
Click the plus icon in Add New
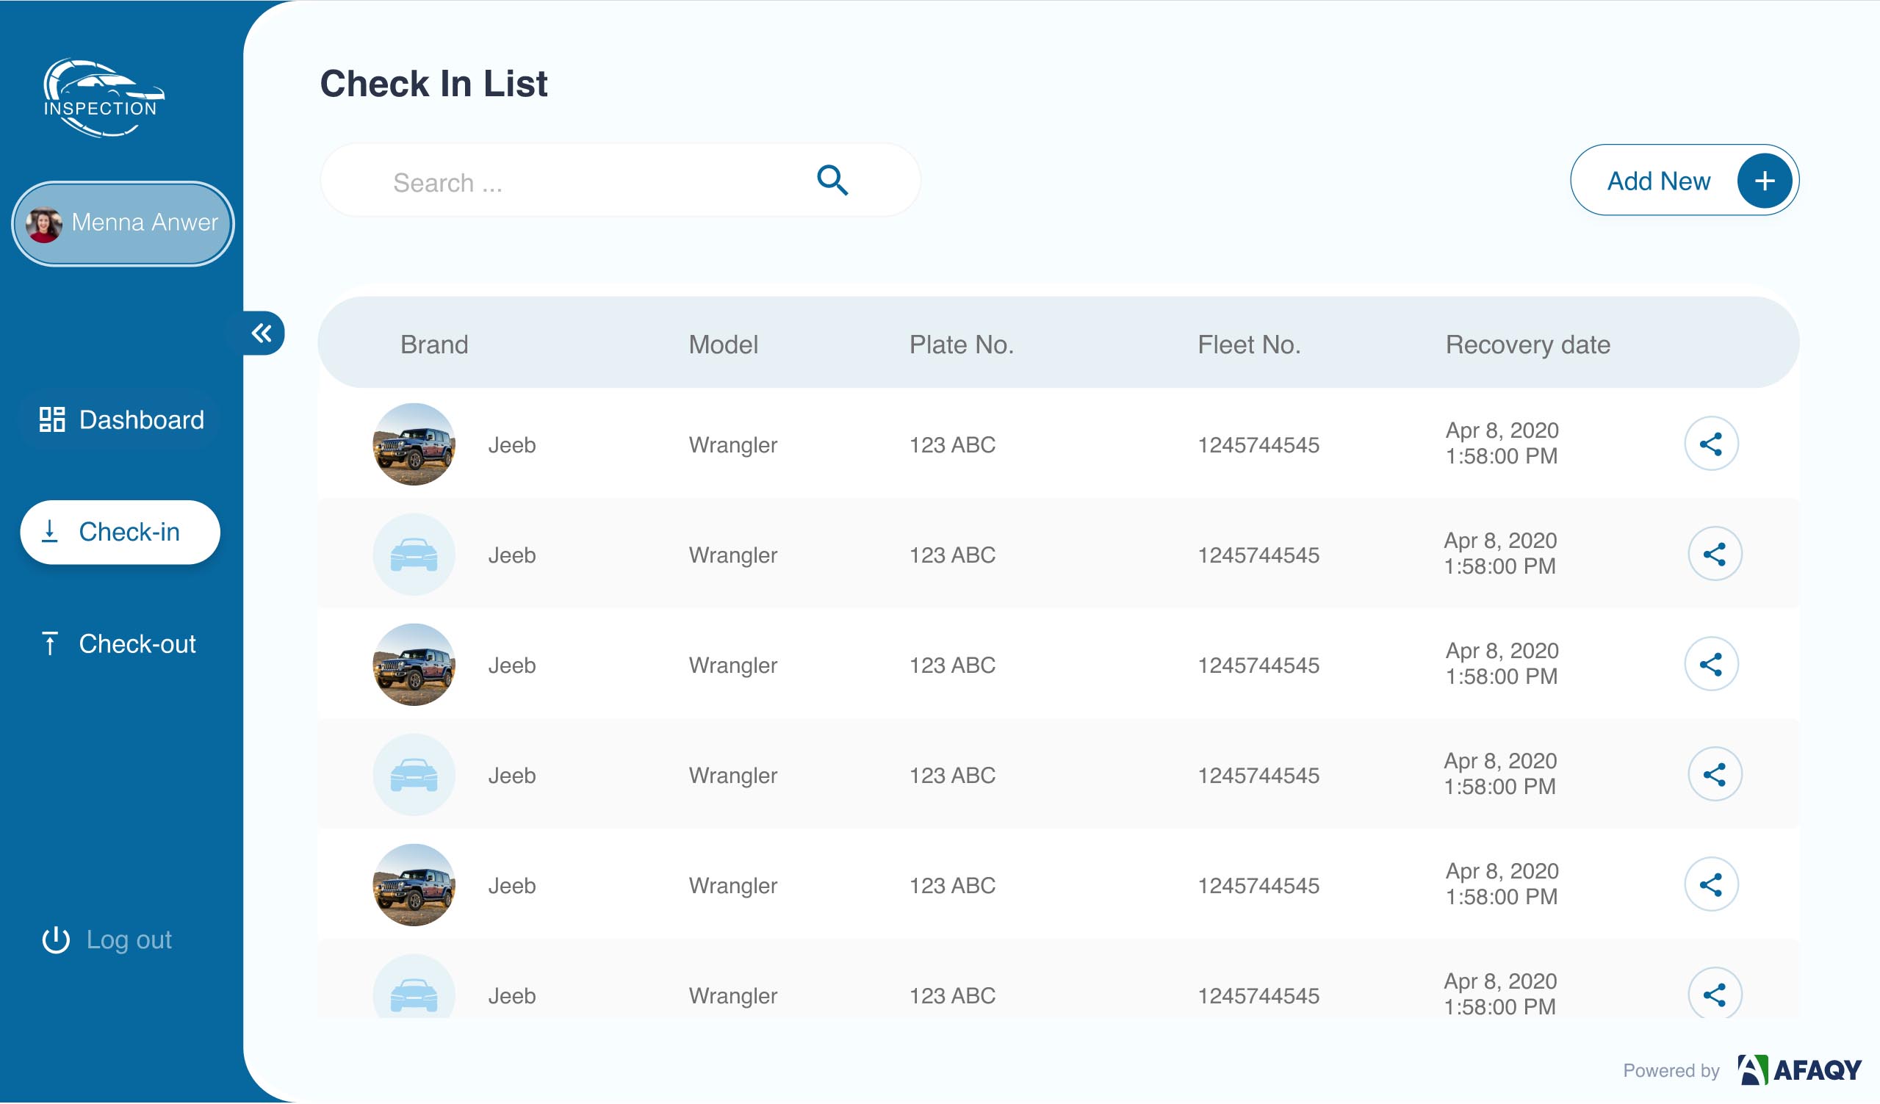pyautogui.click(x=1765, y=181)
